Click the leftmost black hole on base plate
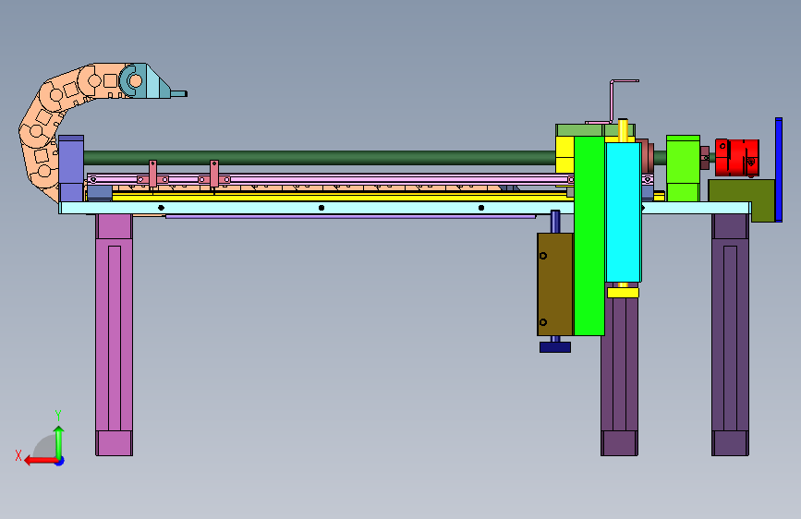The image size is (801, 519). [x=161, y=208]
